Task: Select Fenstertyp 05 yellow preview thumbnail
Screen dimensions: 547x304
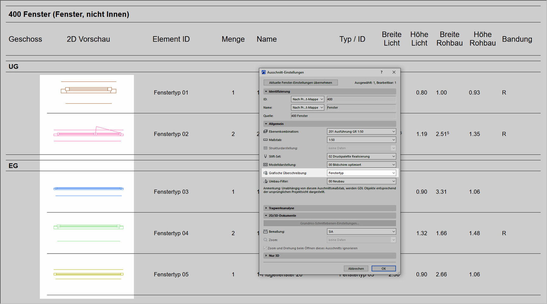Action: click(x=88, y=274)
